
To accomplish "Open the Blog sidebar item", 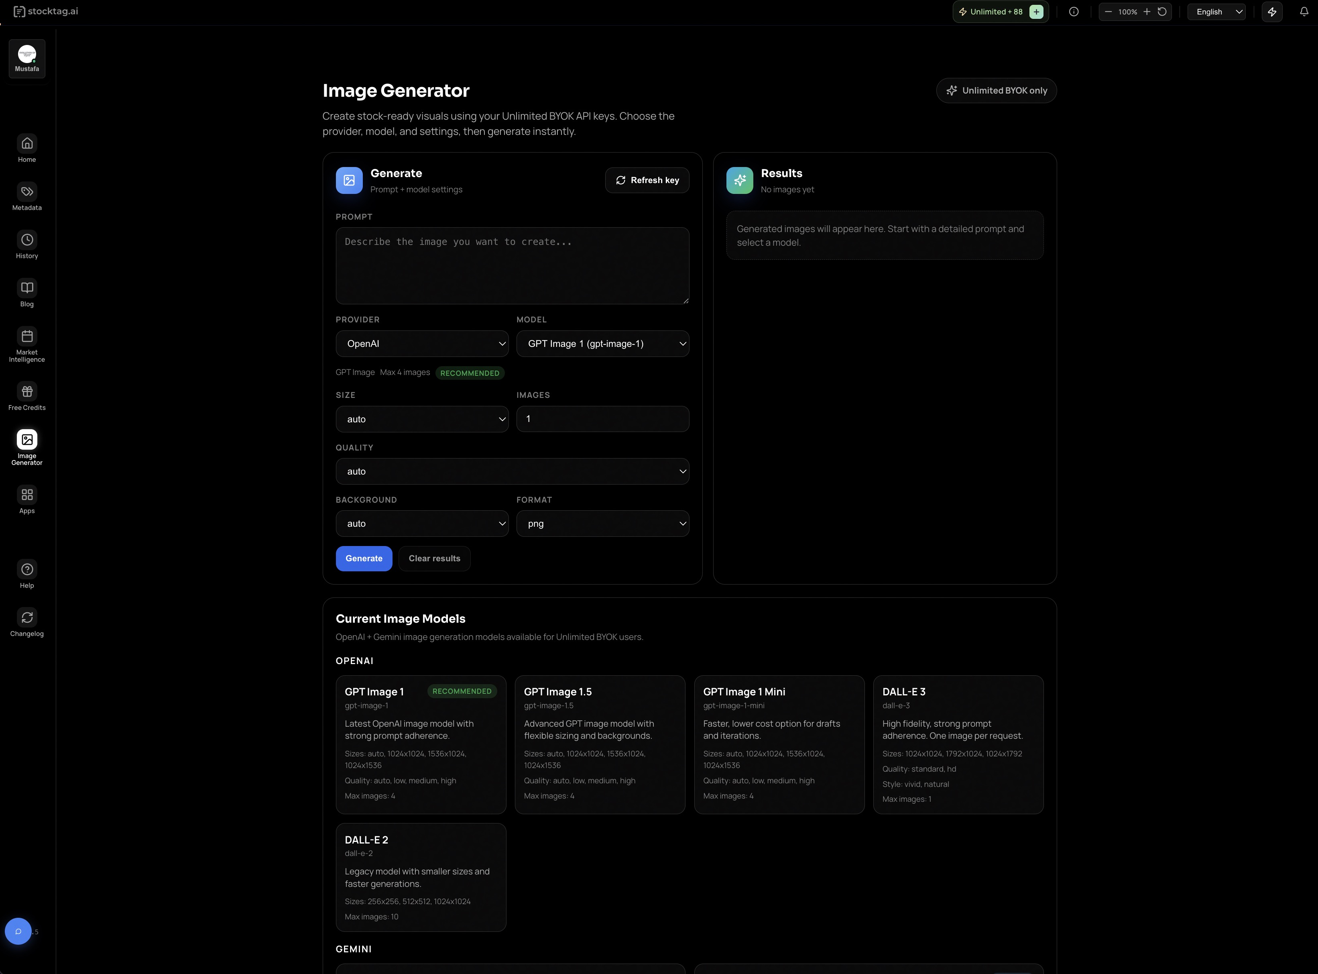I will tap(27, 288).
